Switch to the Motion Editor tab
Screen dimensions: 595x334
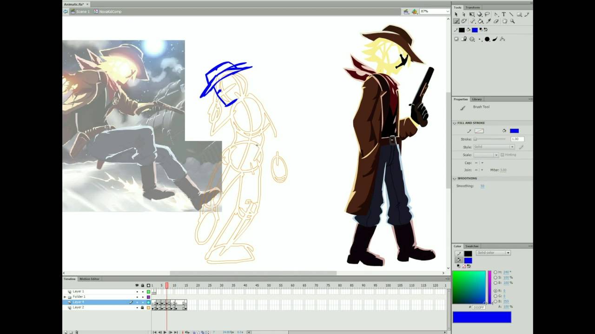tap(89, 279)
